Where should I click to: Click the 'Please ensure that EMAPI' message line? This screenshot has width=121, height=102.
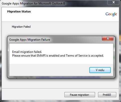point(58,56)
